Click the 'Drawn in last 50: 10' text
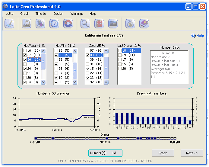209x167 pixels. 165,61
